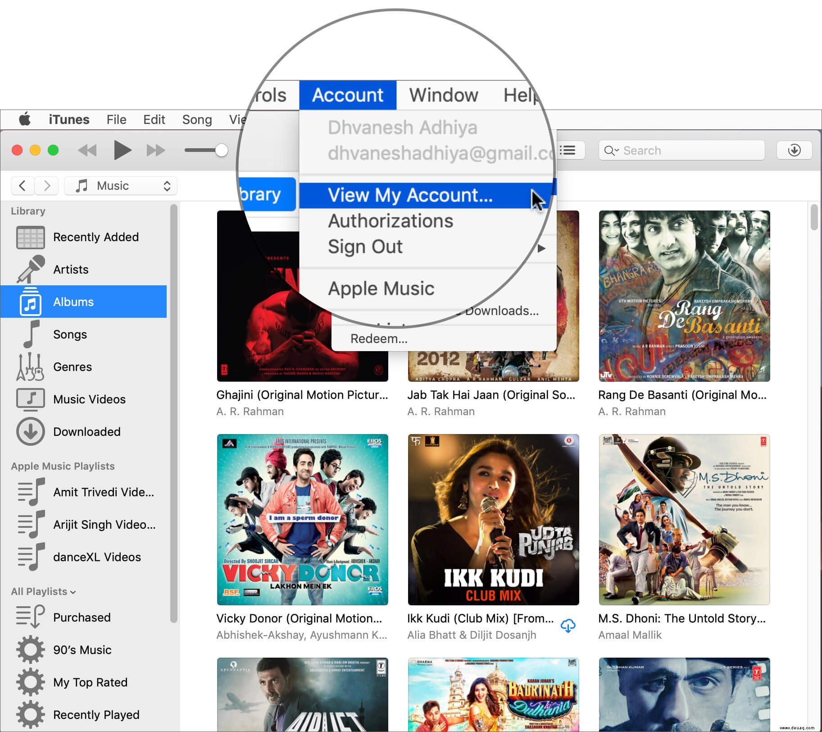Choose View My Account menu item
822x732 pixels.
(427, 195)
